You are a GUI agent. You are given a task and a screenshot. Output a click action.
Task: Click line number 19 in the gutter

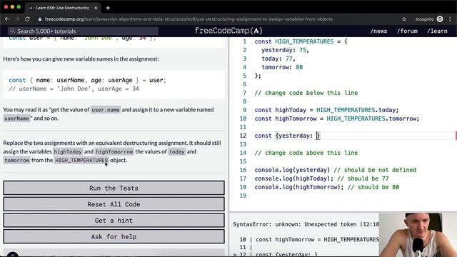pyautogui.click(x=243, y=196)
